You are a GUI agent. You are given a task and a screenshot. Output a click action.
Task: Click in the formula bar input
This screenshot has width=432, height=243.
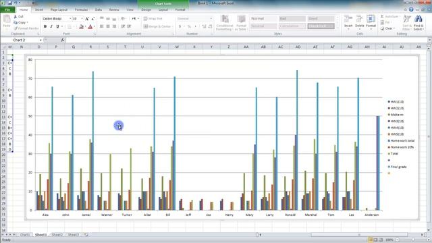[246, 40]
